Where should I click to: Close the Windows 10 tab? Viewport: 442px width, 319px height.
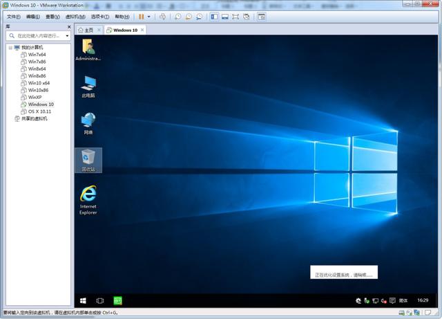(x=142, y=30)
